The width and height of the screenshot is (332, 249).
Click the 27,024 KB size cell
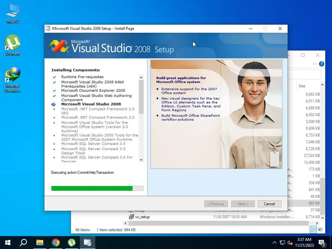pos(312,155)
